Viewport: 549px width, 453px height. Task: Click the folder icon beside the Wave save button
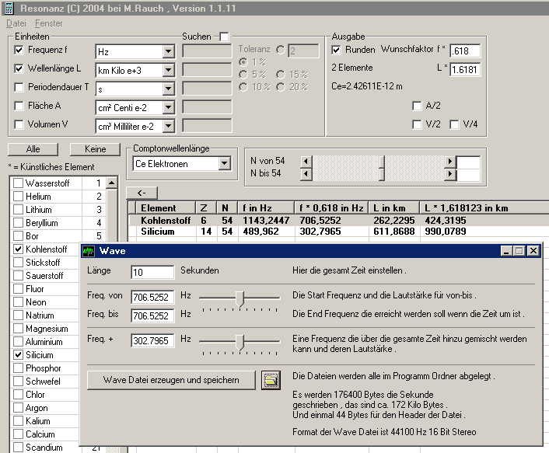coord(271,379)
